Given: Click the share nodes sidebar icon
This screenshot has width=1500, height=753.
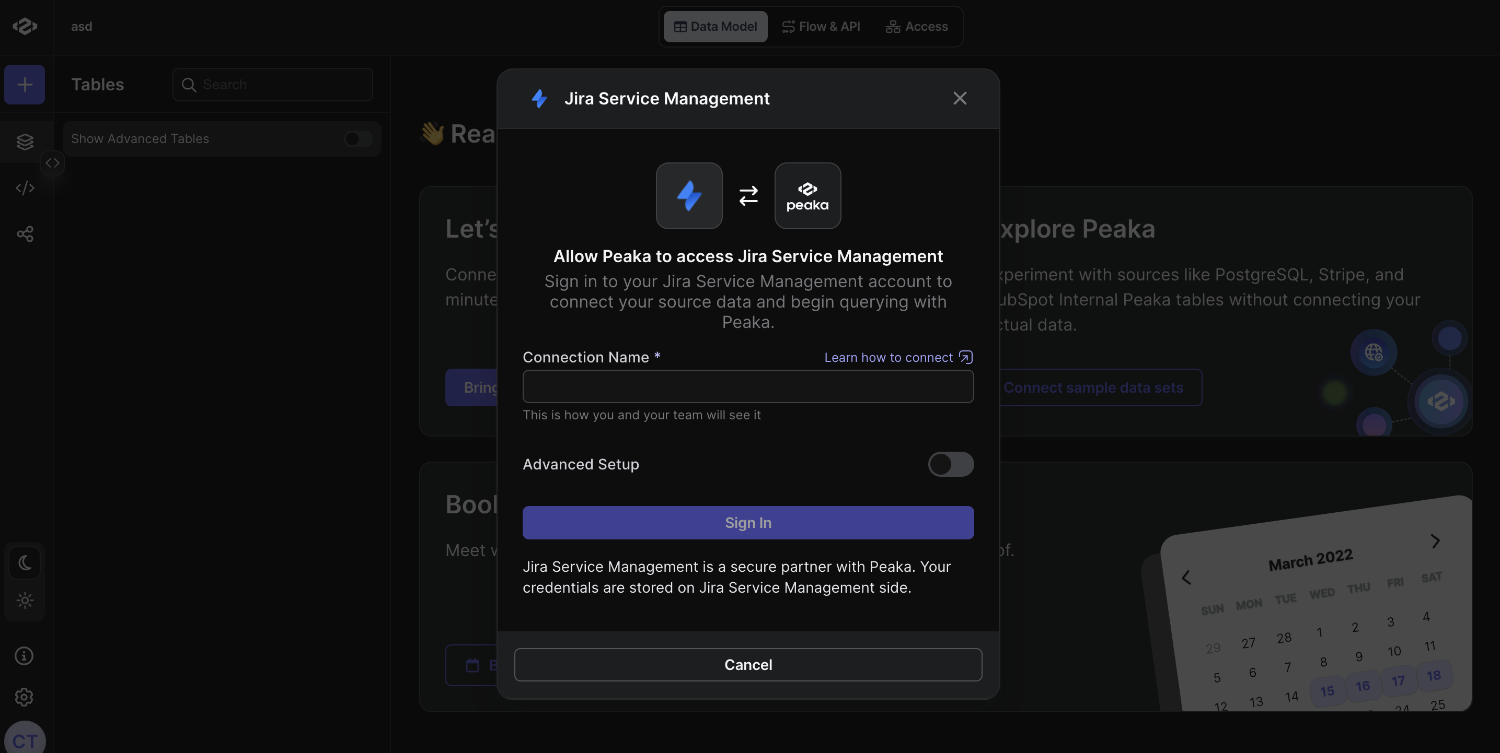Looking at the screenshot, I should 25,234.
